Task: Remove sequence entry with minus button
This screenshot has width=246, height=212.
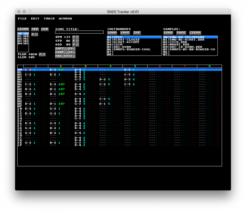Action: tap(36, 34)
